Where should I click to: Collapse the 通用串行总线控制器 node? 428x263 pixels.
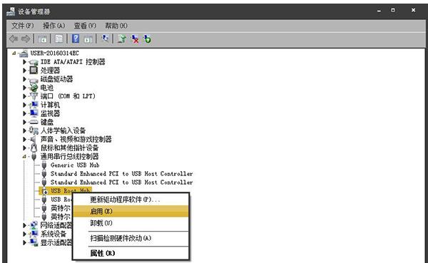(24, 157)
